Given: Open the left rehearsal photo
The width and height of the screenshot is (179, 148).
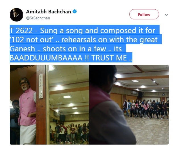Looking at the screenshot, I should tap(49, 105).
